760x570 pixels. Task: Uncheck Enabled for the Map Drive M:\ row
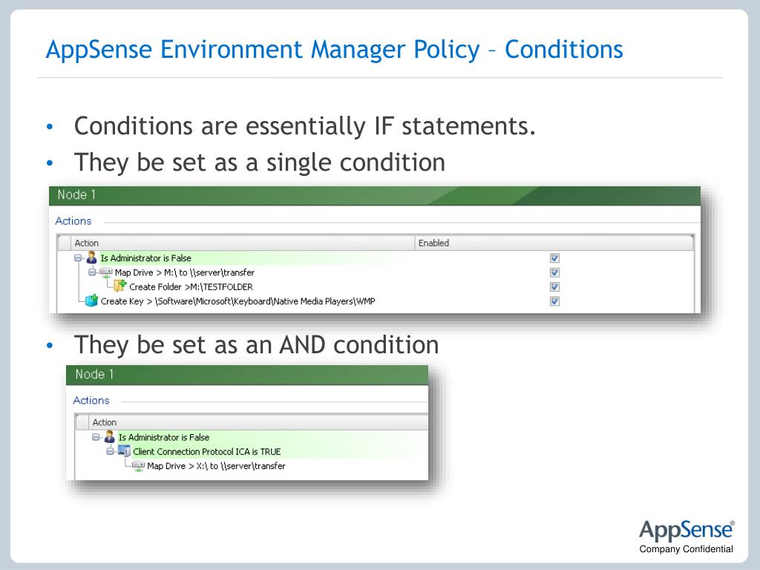(x=554, y=272)
